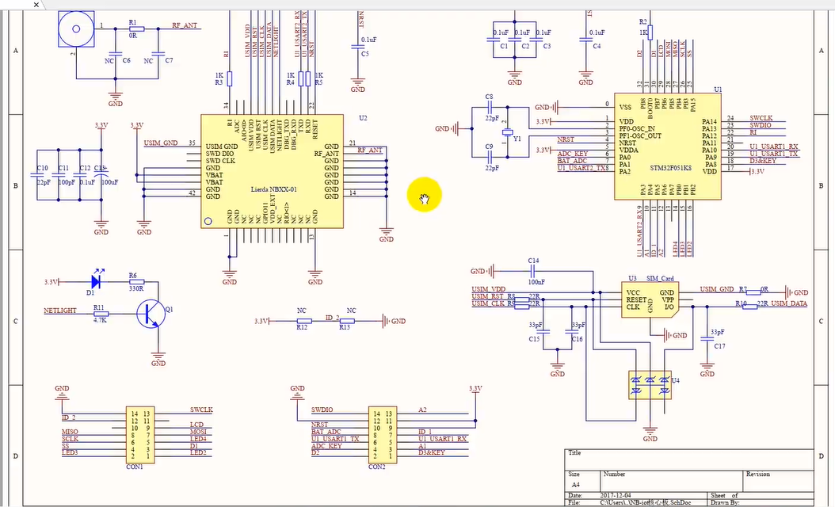Select capacitor C12 0.1uF
Viewport: 835px width, 507px height.
click(x=80, y=175)
